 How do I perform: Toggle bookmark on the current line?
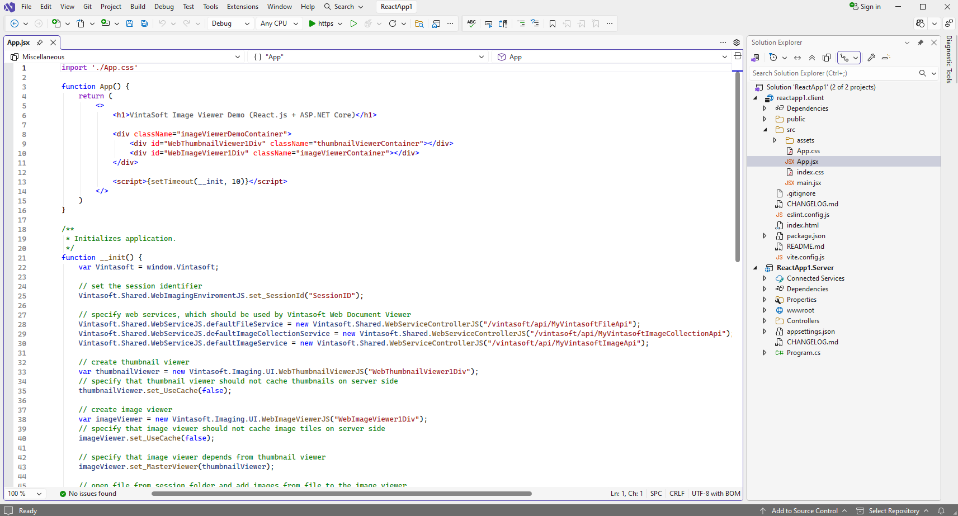553,23
